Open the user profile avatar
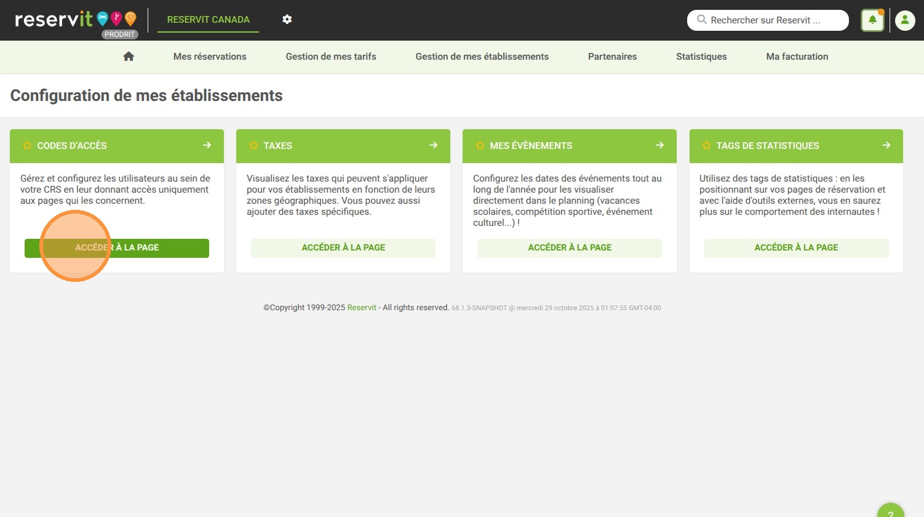The width and height of the screenshot is (924, 517). 905,20
